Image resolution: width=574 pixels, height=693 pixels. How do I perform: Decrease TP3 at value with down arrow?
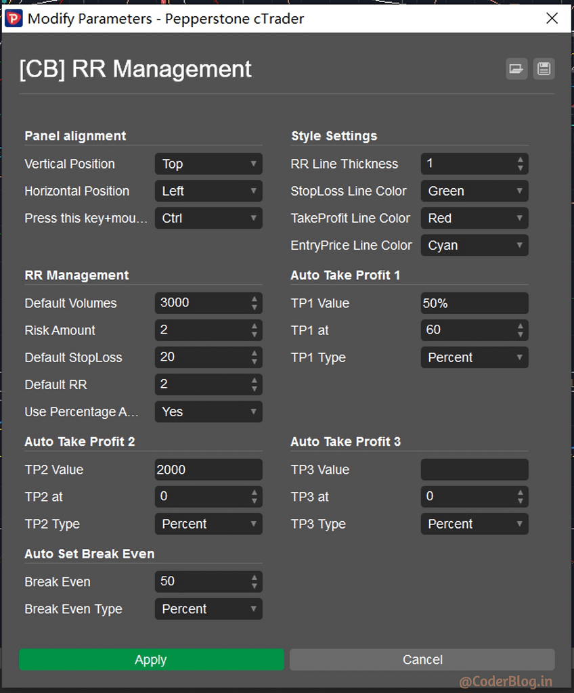(521, 501)
